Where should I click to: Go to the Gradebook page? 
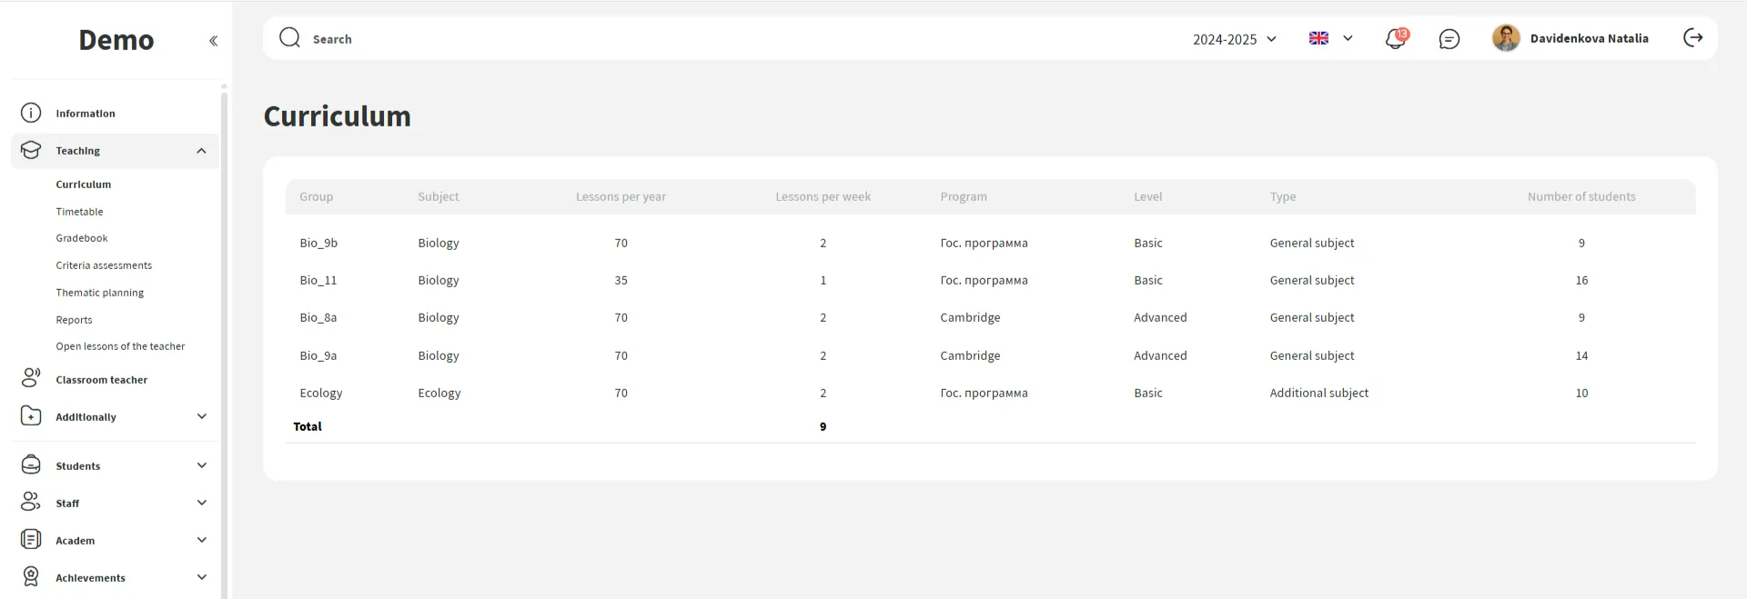coord(82,238)
